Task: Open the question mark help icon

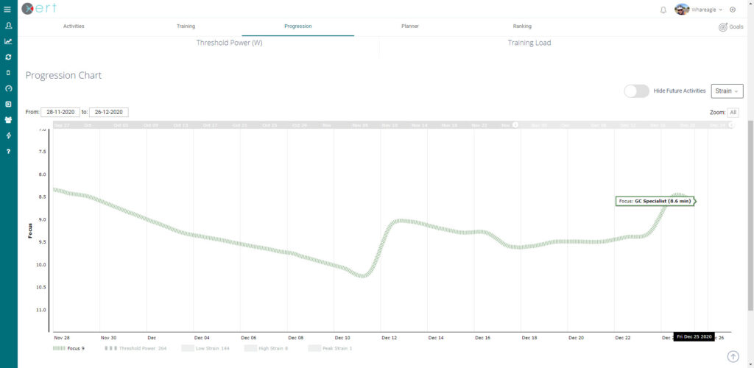Action: coord(8,151)
